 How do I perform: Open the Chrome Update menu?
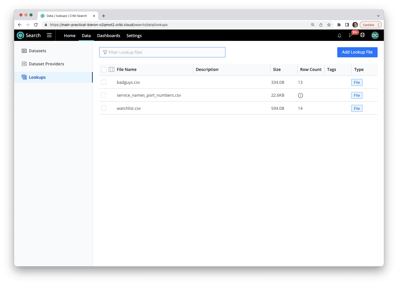click(x=371, y=25)
